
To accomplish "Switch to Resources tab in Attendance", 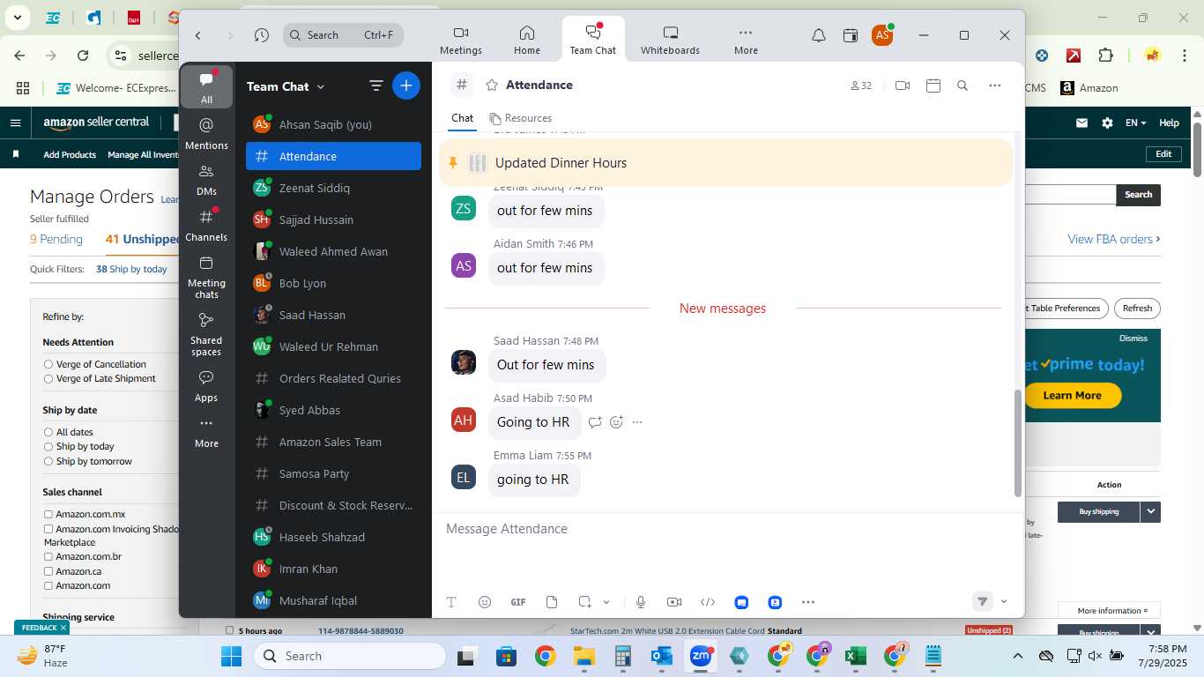I will click(x=521, y=118).
